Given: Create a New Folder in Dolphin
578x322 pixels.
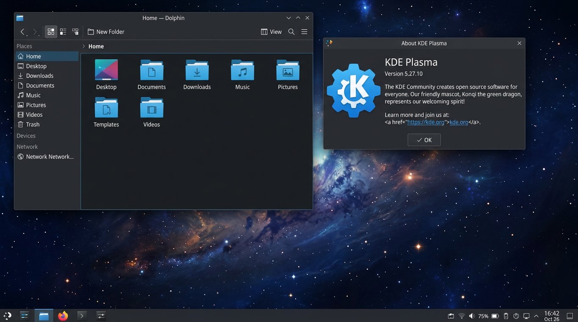Looking at the screenshot, I should pyautogui.click(x=105, y=31).
